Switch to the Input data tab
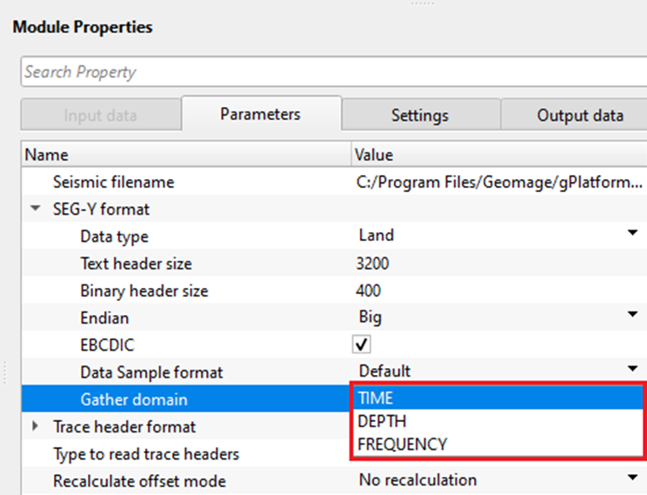The width and height of the screenshot is (647, 495). point(100,115)
